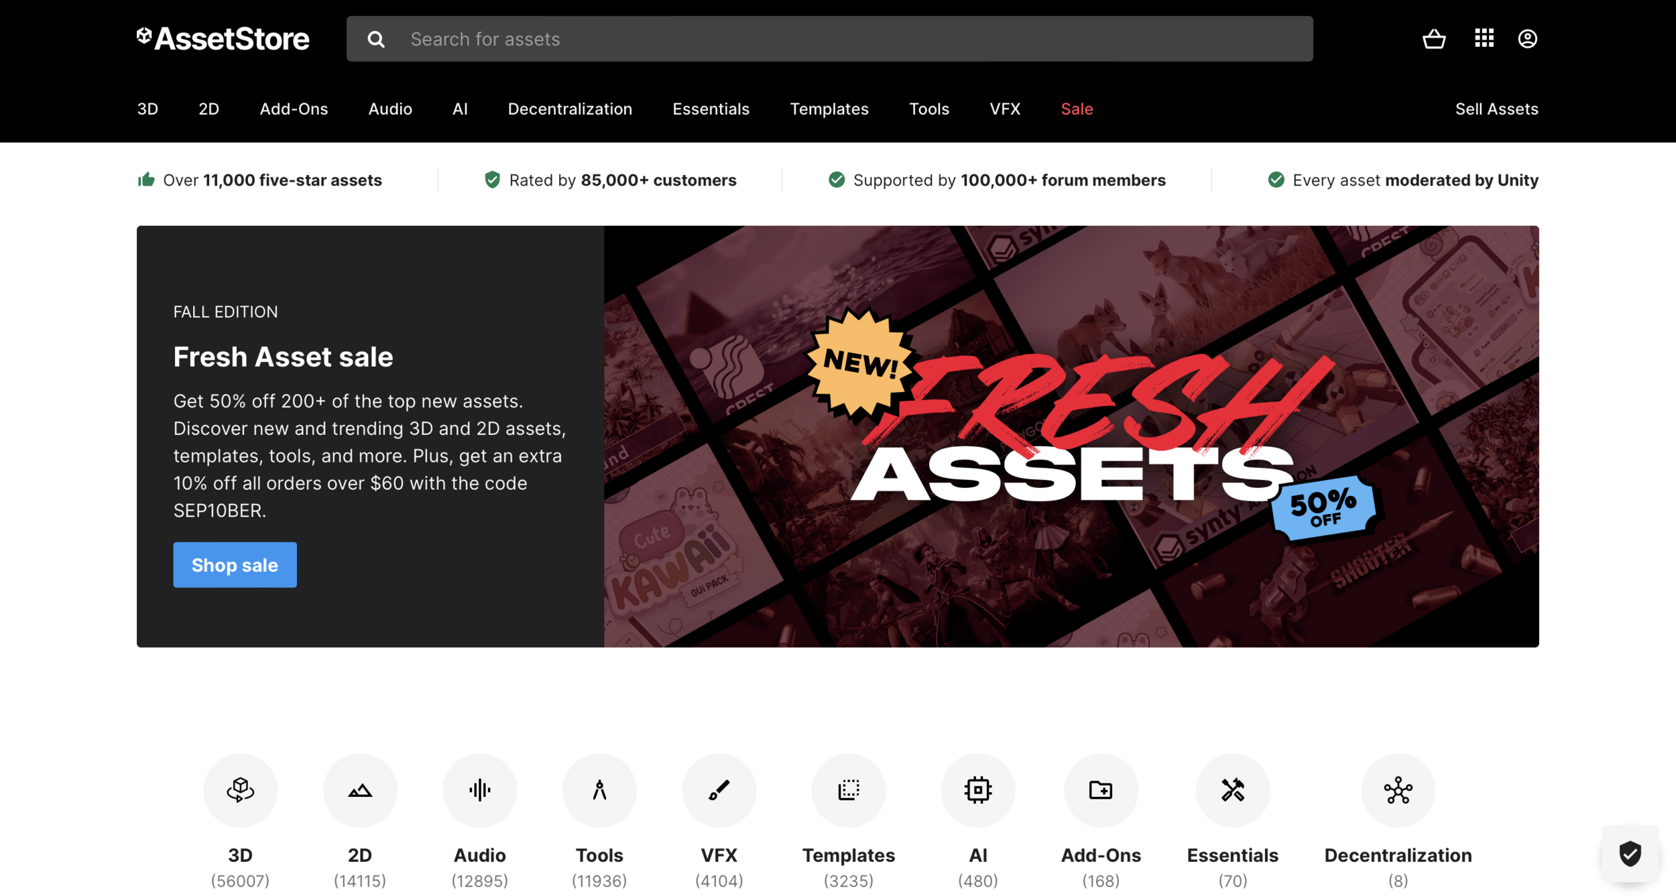Select the VFX brush category icon

click(719, 790)
